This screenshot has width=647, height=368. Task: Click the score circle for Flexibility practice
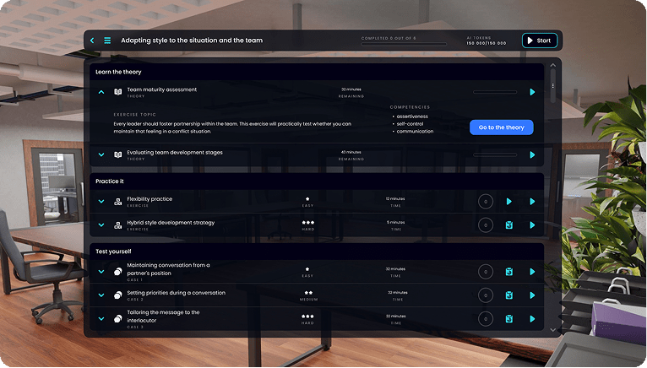485,202
